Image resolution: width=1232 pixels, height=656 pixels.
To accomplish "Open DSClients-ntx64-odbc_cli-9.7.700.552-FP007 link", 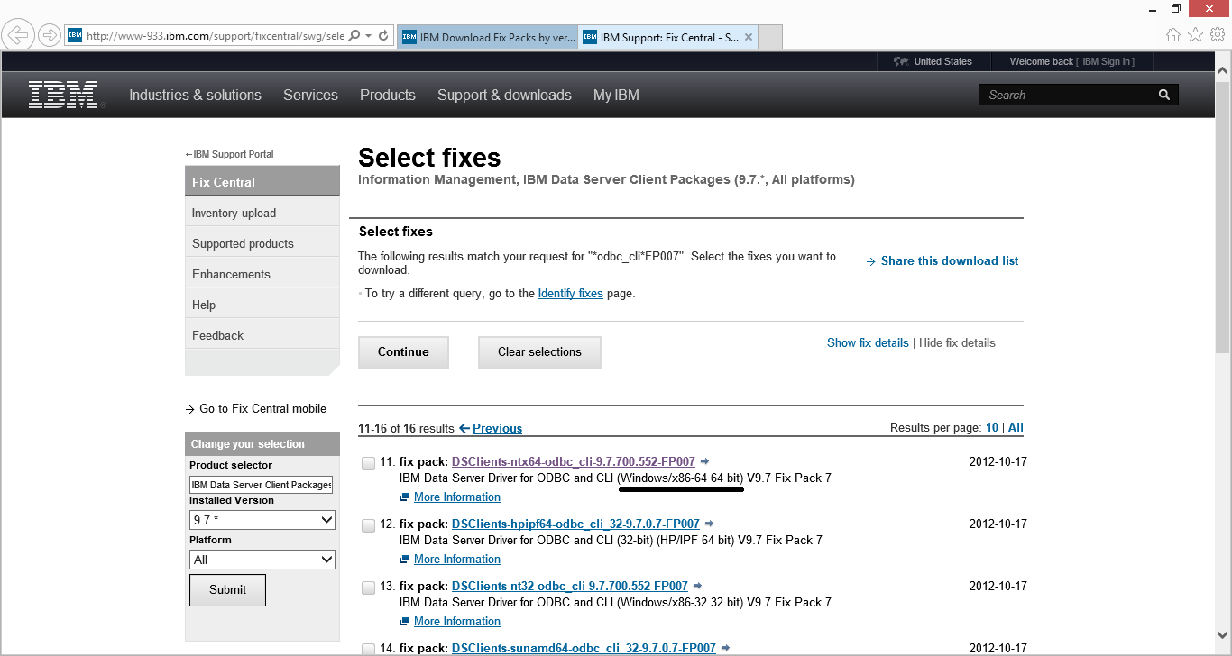I will [574, 462].
